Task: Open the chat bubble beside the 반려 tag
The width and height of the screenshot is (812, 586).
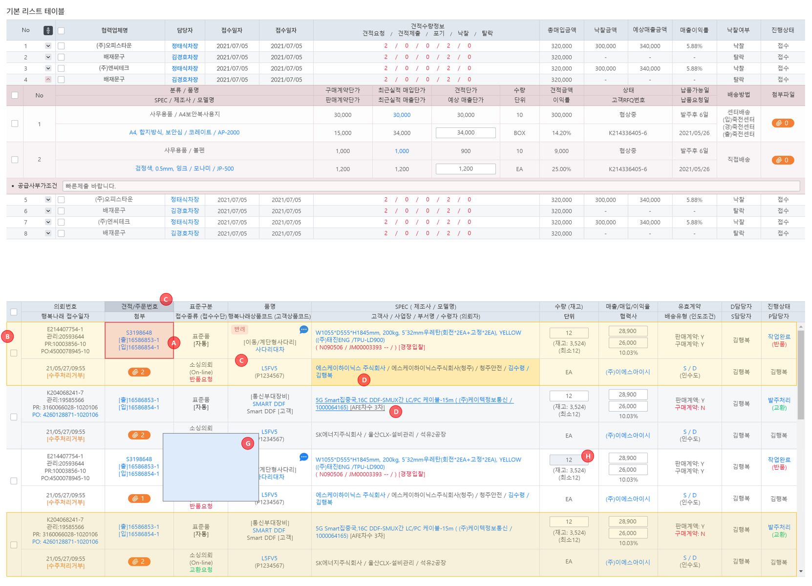Action: [303, 330]
